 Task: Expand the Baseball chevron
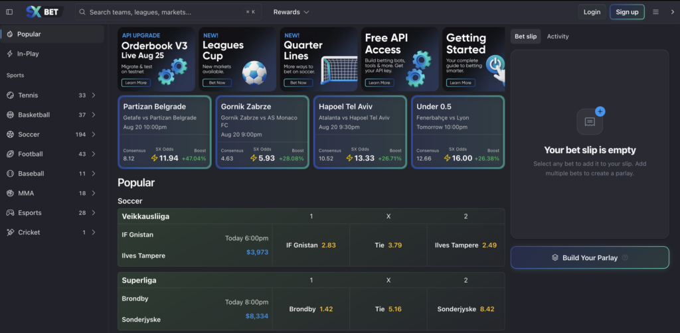click(94, 173)
